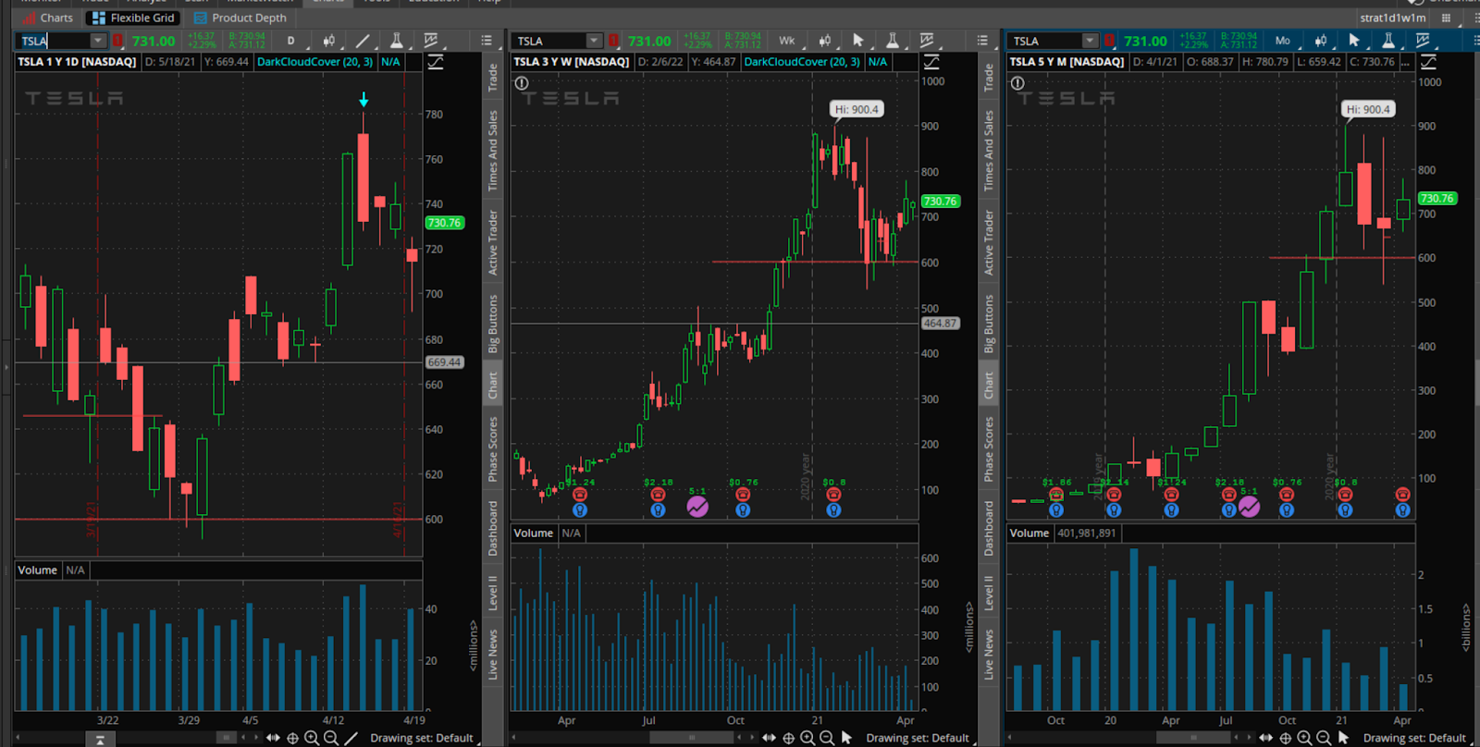Open Dashboard sidebar tab beside left chart
1480x747 pixels.
point(493,528)
